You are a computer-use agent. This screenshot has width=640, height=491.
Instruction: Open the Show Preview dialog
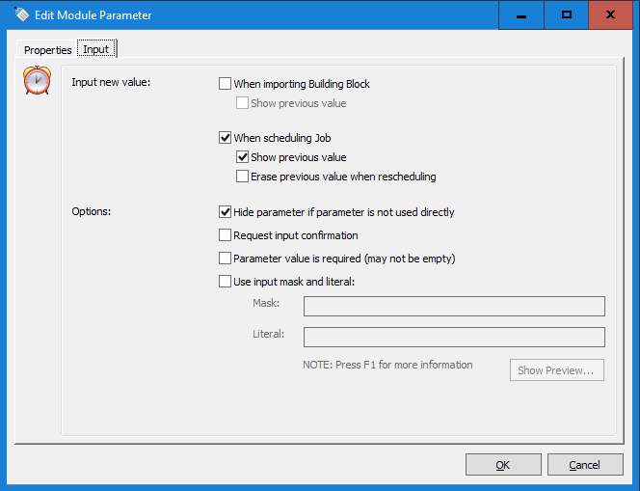click(557, 370)
